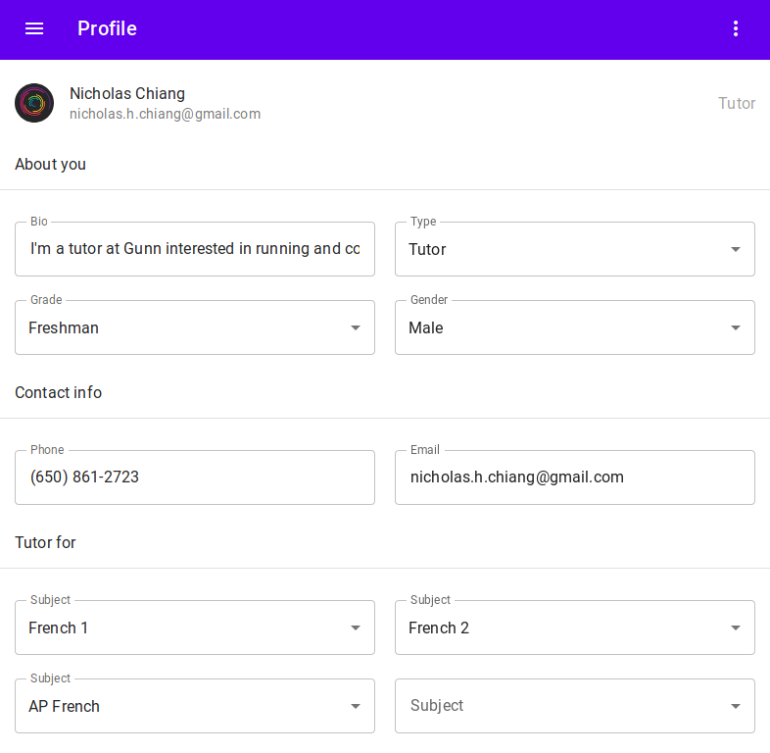The width and height of the screenshot is (770, 753).
Task: Open the Grade dropdown showing Freshman
Action: pyautogui.click(x=195, y=327)
